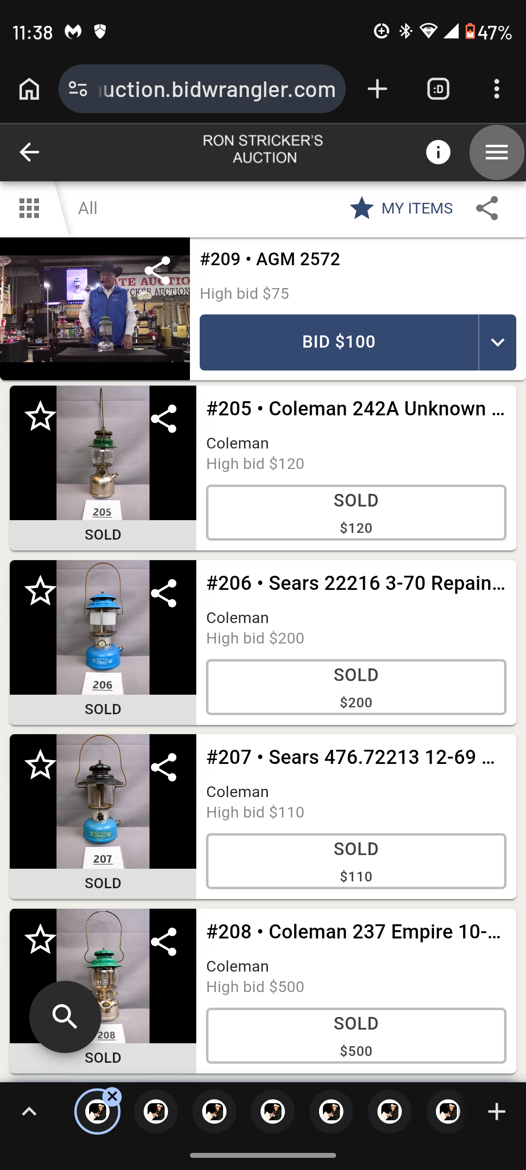Open the auction info icon

pos(438,152)
